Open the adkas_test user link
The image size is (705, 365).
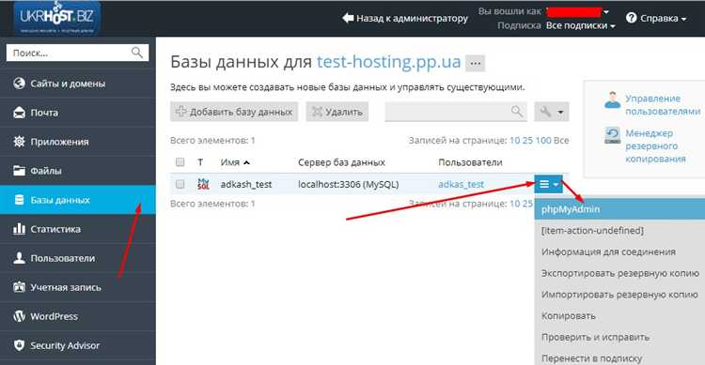(461, 184)
